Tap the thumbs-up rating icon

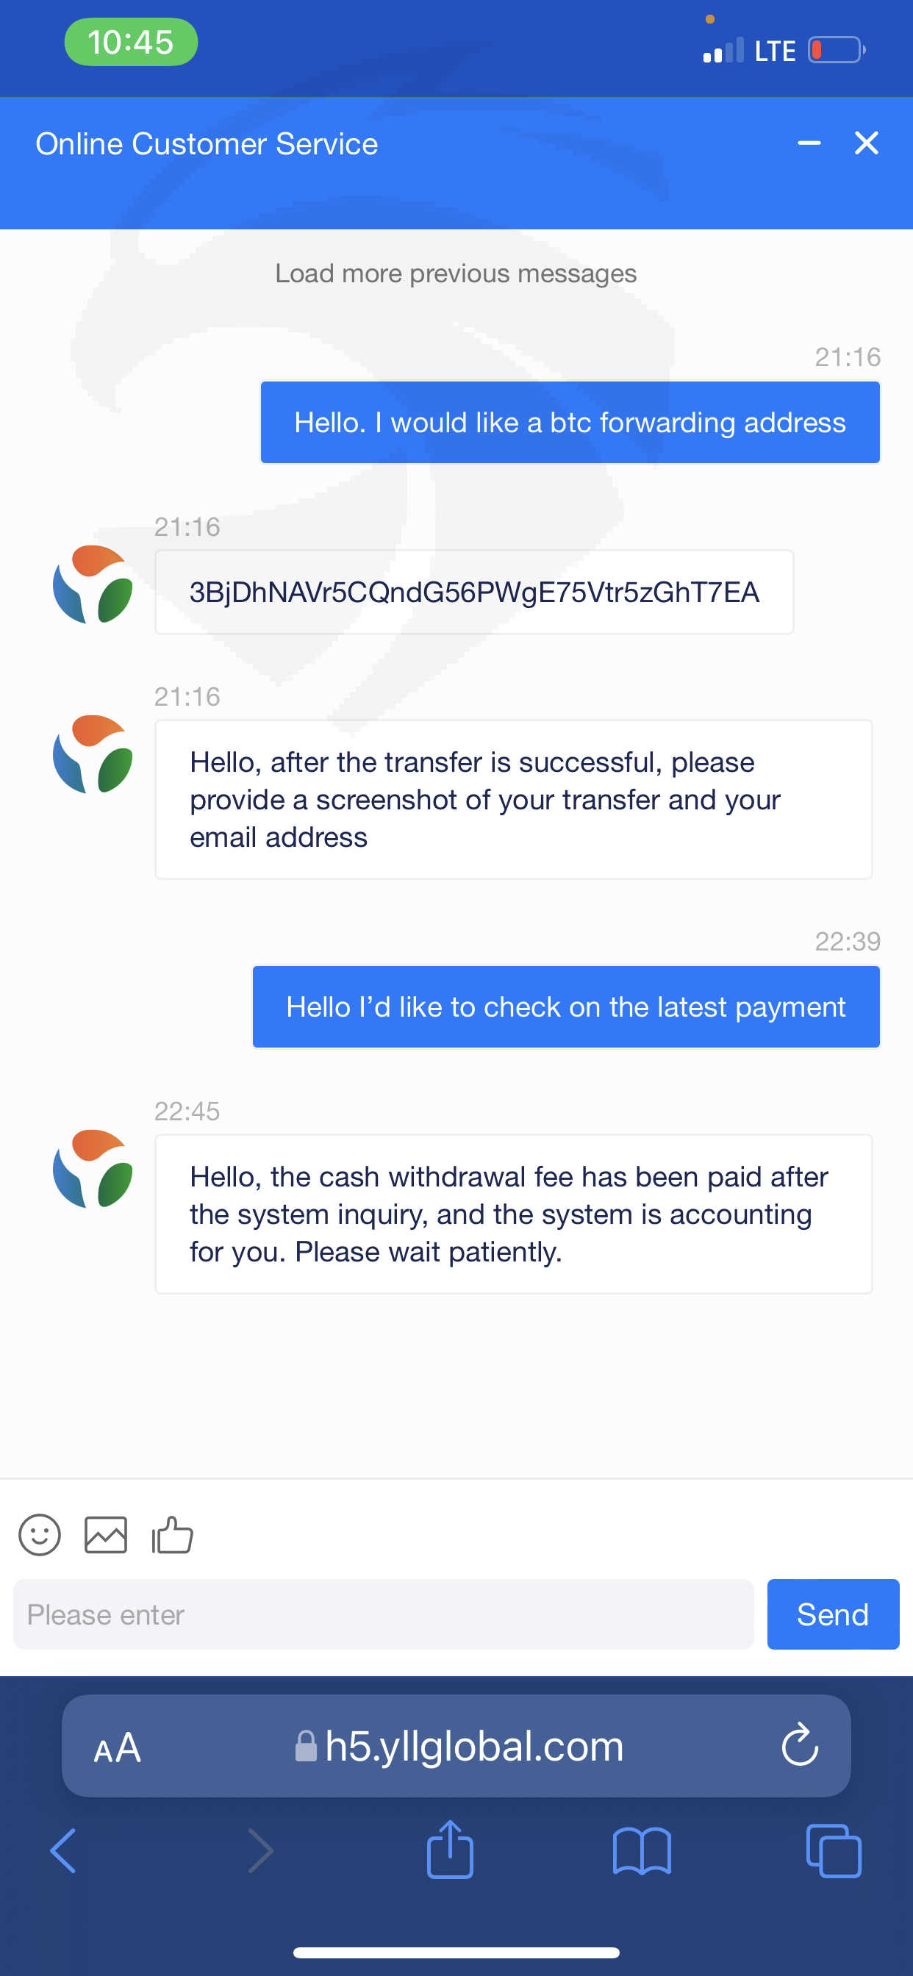click(x=172, y=1534)
